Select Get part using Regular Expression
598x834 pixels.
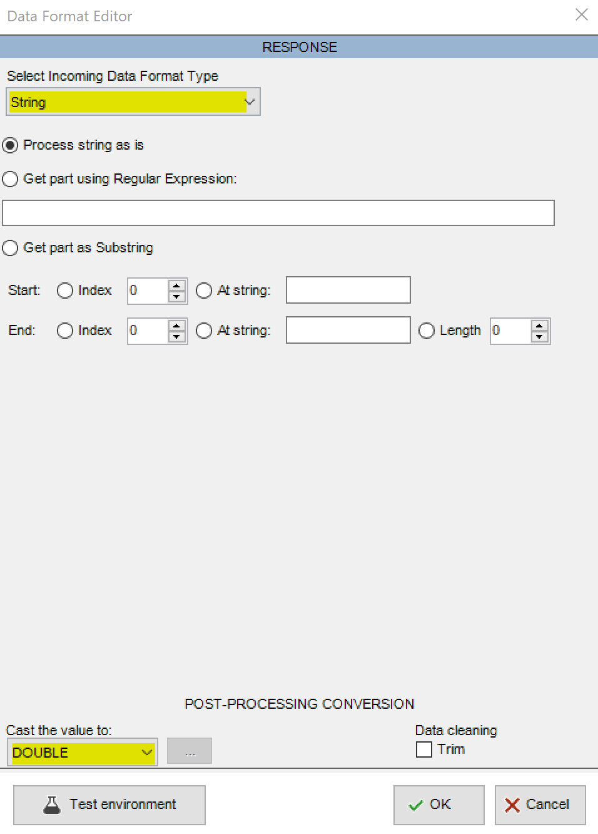[11, 179]
